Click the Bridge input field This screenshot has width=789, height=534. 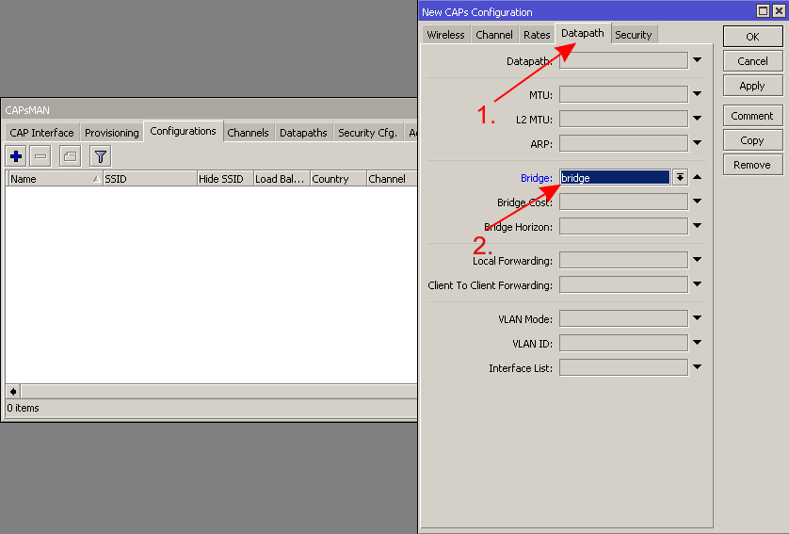point(615,177)
